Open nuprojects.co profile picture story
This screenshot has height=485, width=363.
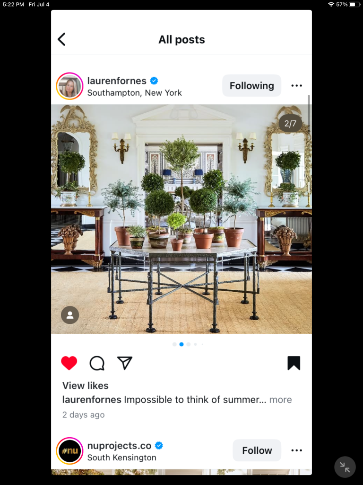tap(69, 451)
